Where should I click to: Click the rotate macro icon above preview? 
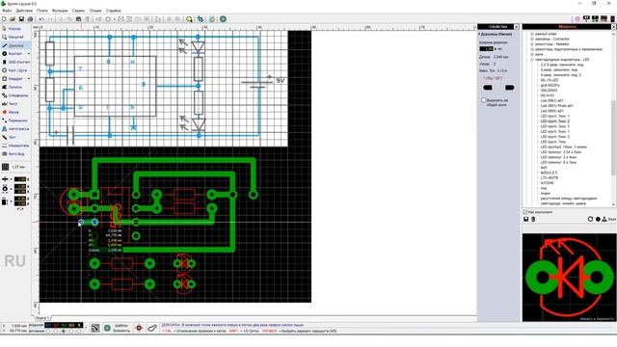(x=590, y=219)
